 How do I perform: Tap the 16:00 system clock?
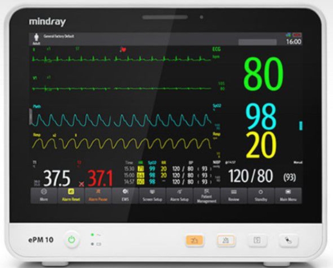[294, 42]
